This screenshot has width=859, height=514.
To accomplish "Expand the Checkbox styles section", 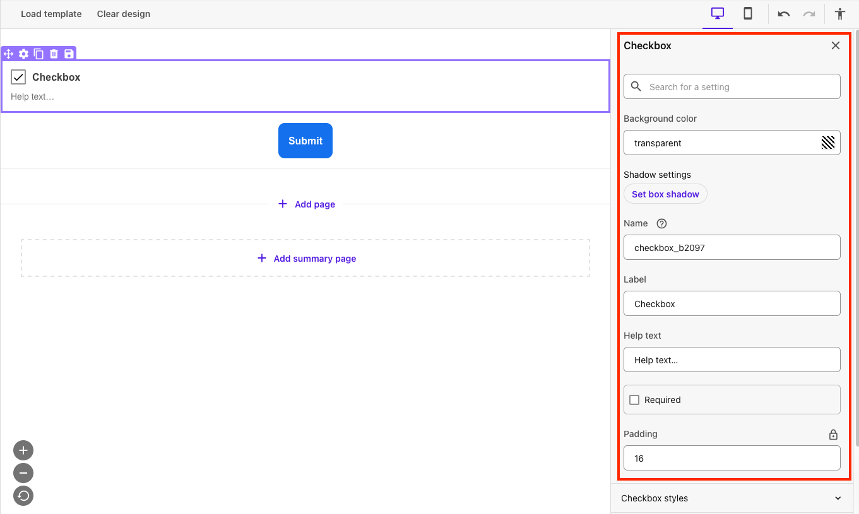I will pyautogui.click(x=732, y=498).
